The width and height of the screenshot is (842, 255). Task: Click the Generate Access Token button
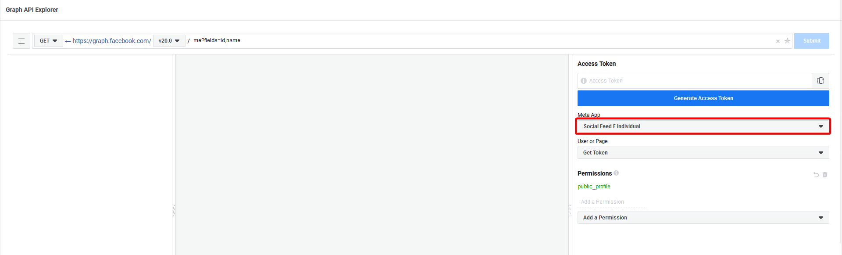pyautogui.click(x=703, y=98)
